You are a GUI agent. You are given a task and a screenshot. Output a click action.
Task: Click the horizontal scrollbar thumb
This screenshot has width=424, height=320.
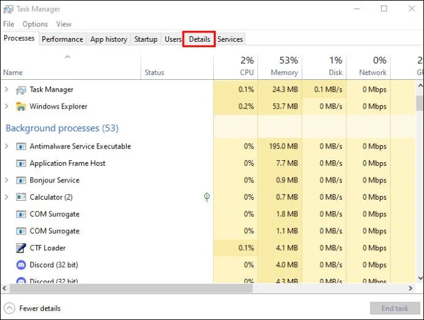click(131, 289)
